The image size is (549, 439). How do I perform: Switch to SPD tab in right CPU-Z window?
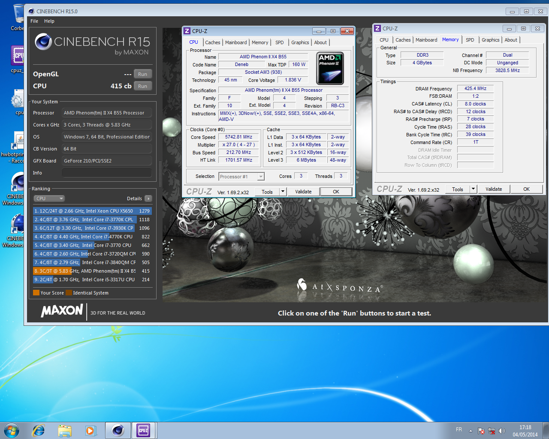click(470, 40)
